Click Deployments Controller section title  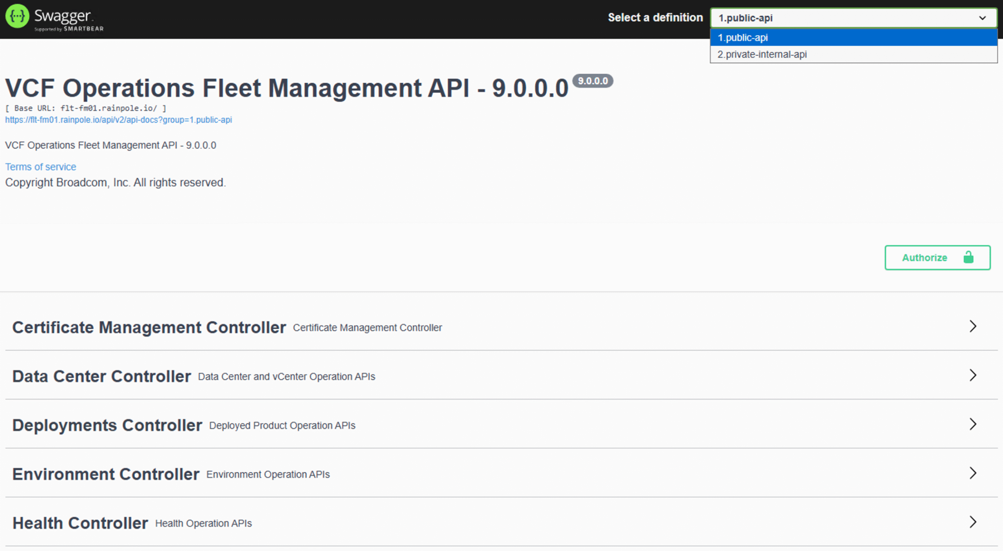tap(107, 425)
